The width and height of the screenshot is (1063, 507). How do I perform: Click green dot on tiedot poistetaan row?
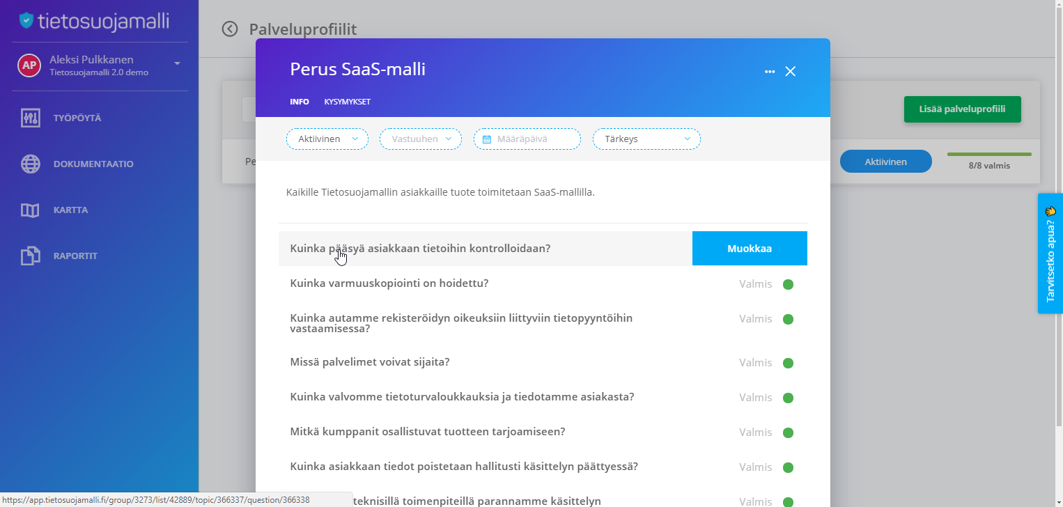pyautogui.click(x=789, y=467)
